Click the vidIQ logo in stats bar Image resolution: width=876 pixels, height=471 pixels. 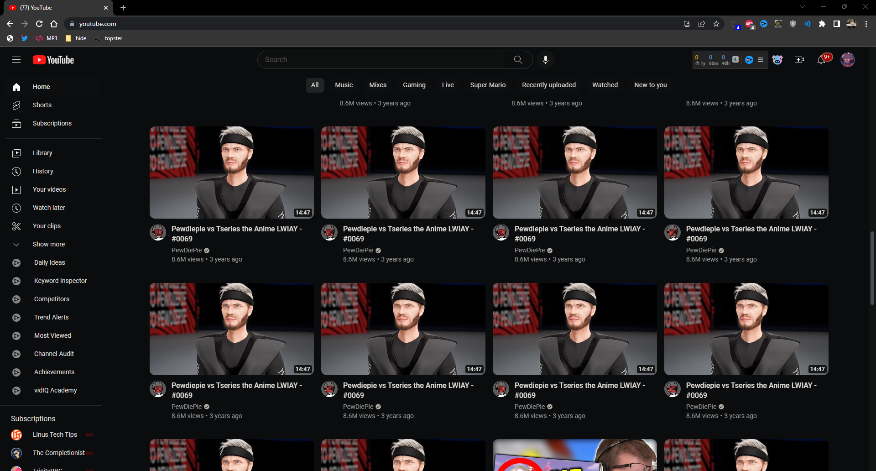[749, 60]
